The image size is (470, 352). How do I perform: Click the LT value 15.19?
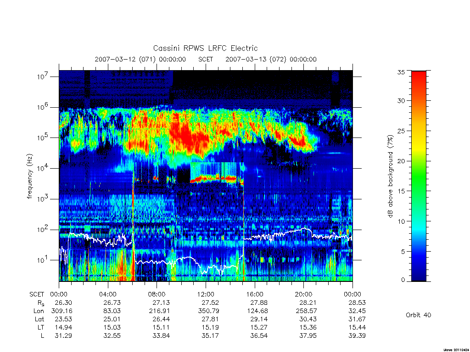(210, 327)
